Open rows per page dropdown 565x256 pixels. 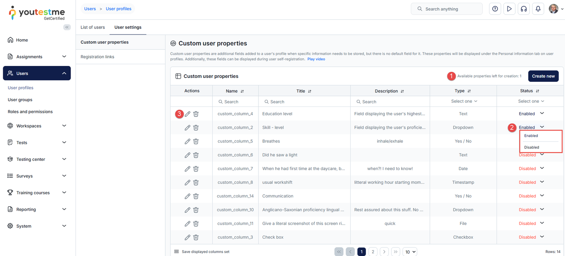(x=410, y=252)
